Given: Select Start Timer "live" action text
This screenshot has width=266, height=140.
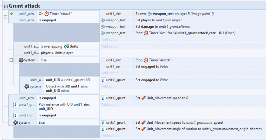Looking at the screenshot, I should pos(186,33).
